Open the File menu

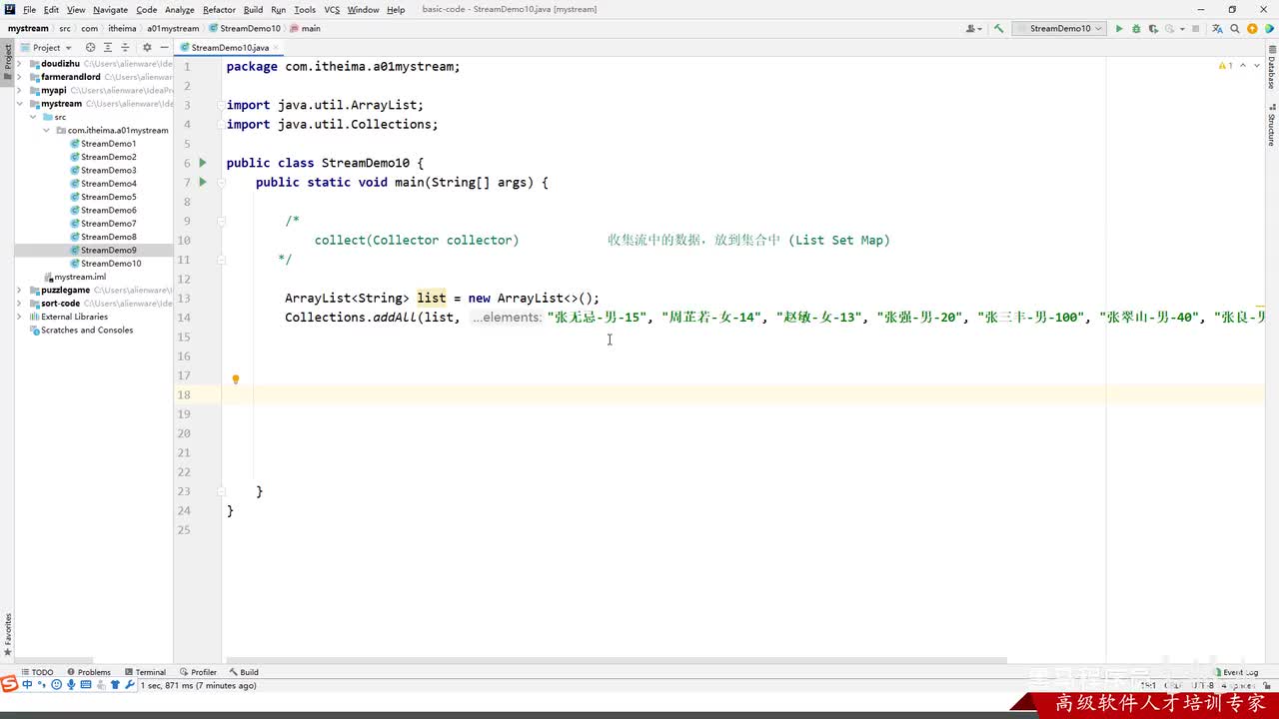[x=30, y=9]
